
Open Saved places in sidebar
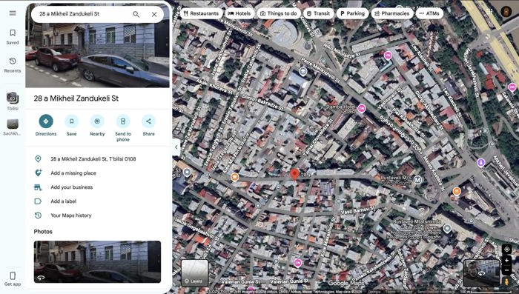click(x=13, y=36)
